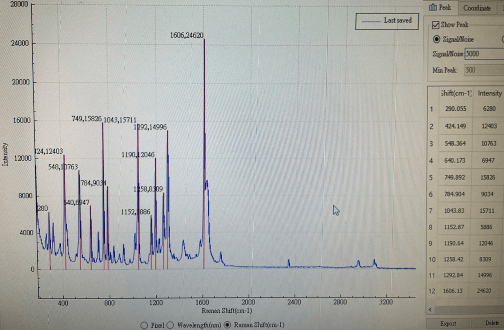
Task: Click the Export button
Action: [448, 324]
